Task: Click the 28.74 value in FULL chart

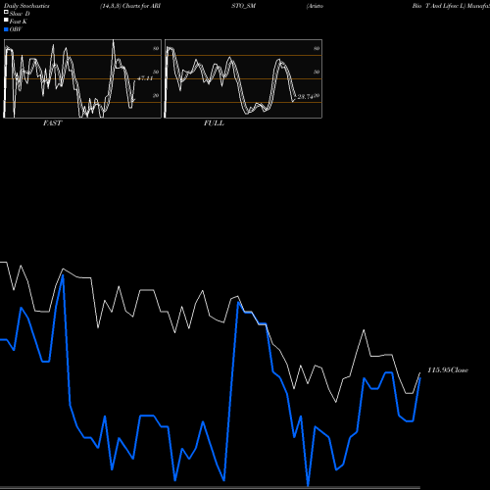Action: (305, 97)
